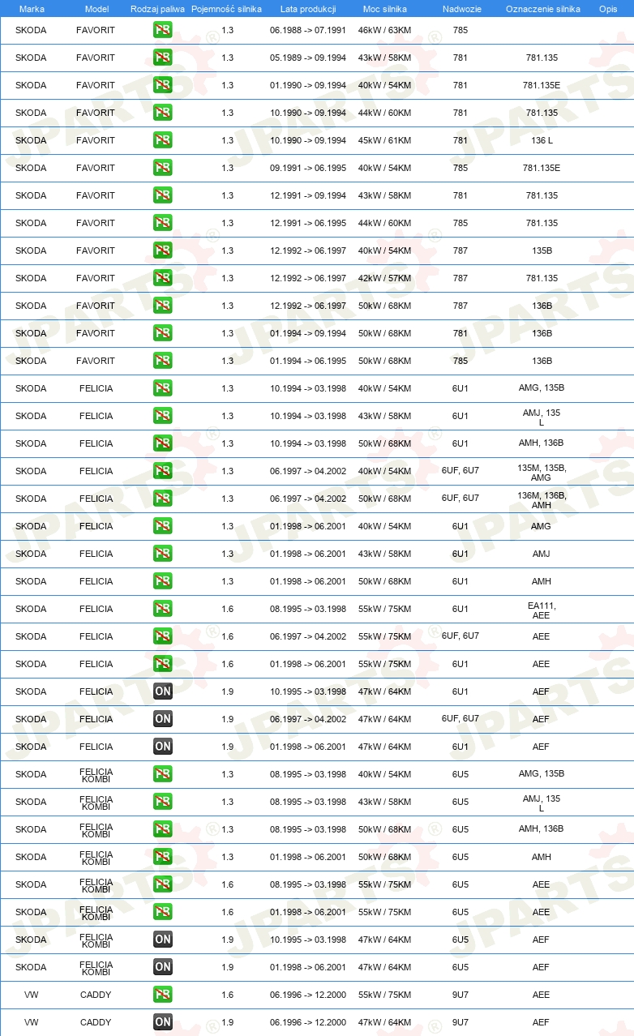Click the Nadwozie column header

click(461, 9)
